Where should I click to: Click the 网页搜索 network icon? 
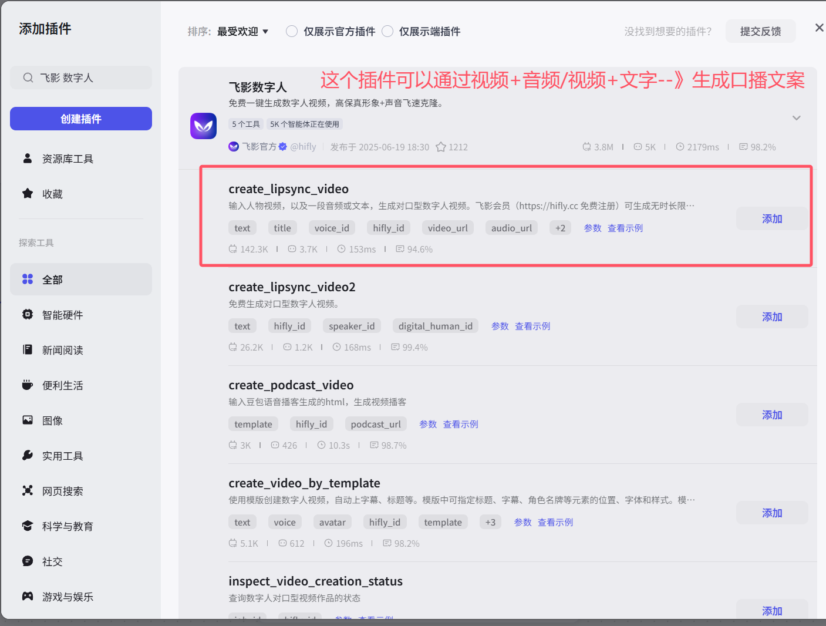(28, 490)
